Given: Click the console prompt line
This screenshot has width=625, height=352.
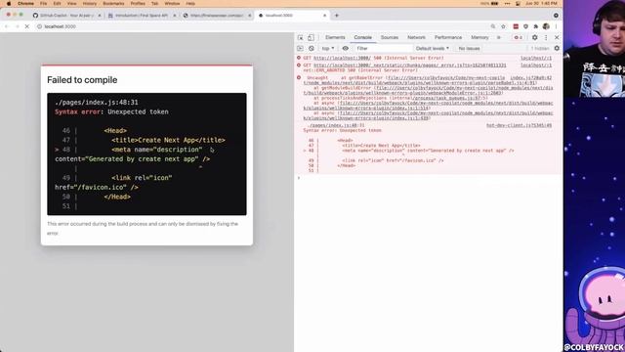Looking at the screenshot, I should [x=428, y=178].
